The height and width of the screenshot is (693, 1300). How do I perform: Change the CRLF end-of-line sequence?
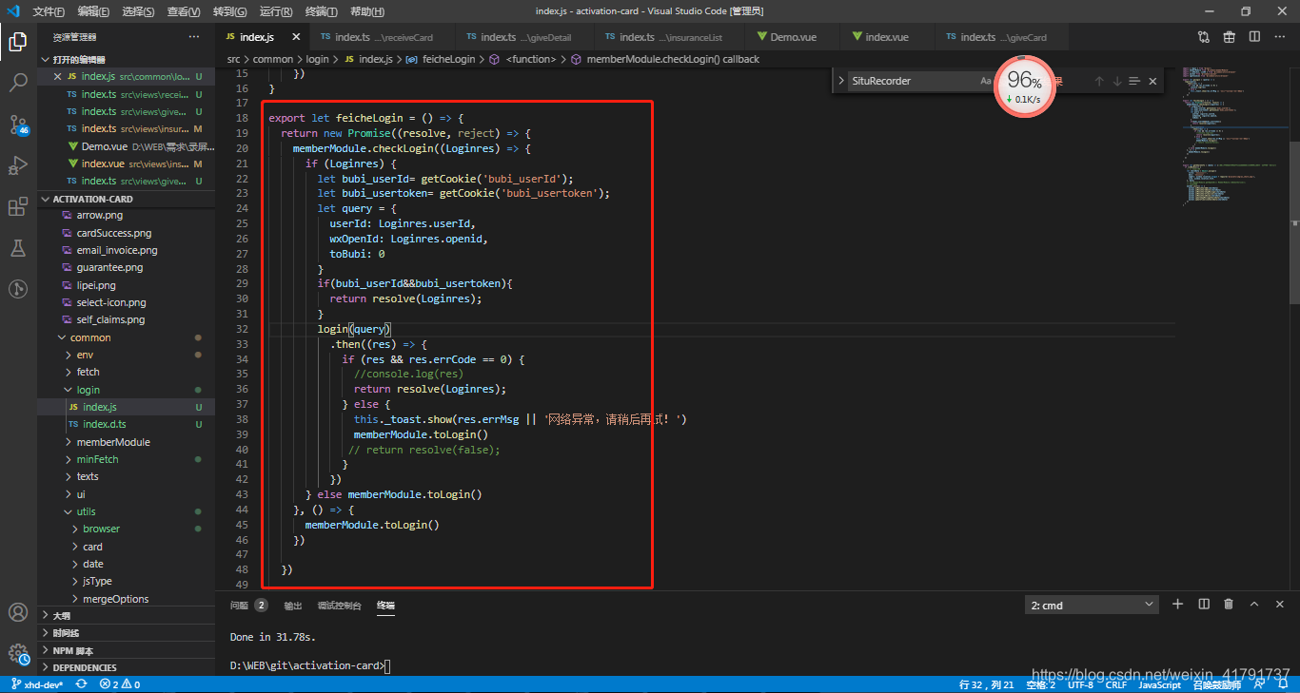point(1116,684)
